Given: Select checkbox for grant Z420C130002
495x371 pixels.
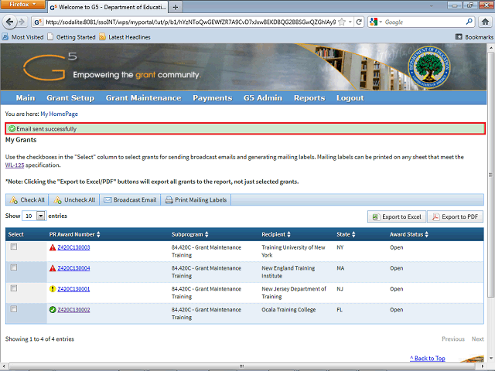Looking at the screenshot, I should coord(14,309).
